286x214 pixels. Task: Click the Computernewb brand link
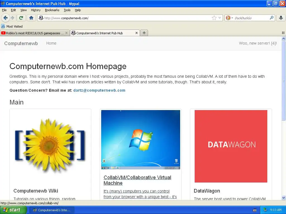pyautogui.click(x=21, y=43)
